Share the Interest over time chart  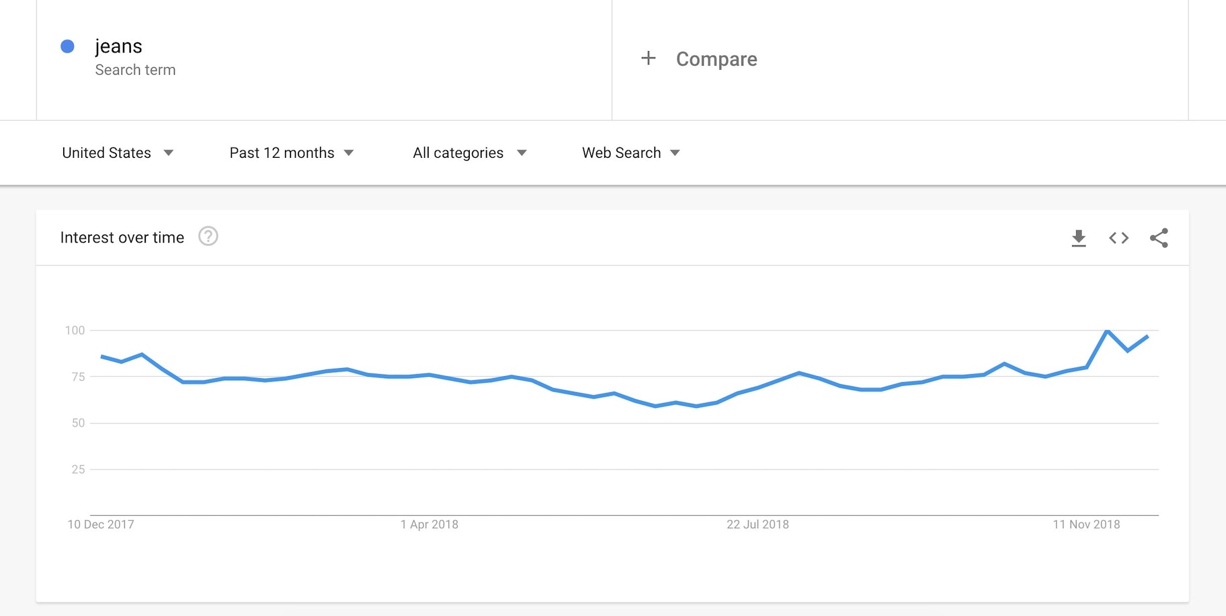click(1159, 238)
